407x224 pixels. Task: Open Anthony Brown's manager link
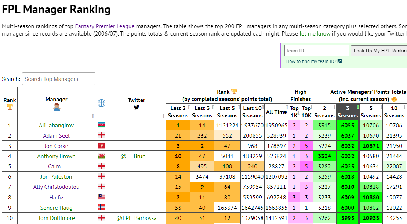click(56, 156)
